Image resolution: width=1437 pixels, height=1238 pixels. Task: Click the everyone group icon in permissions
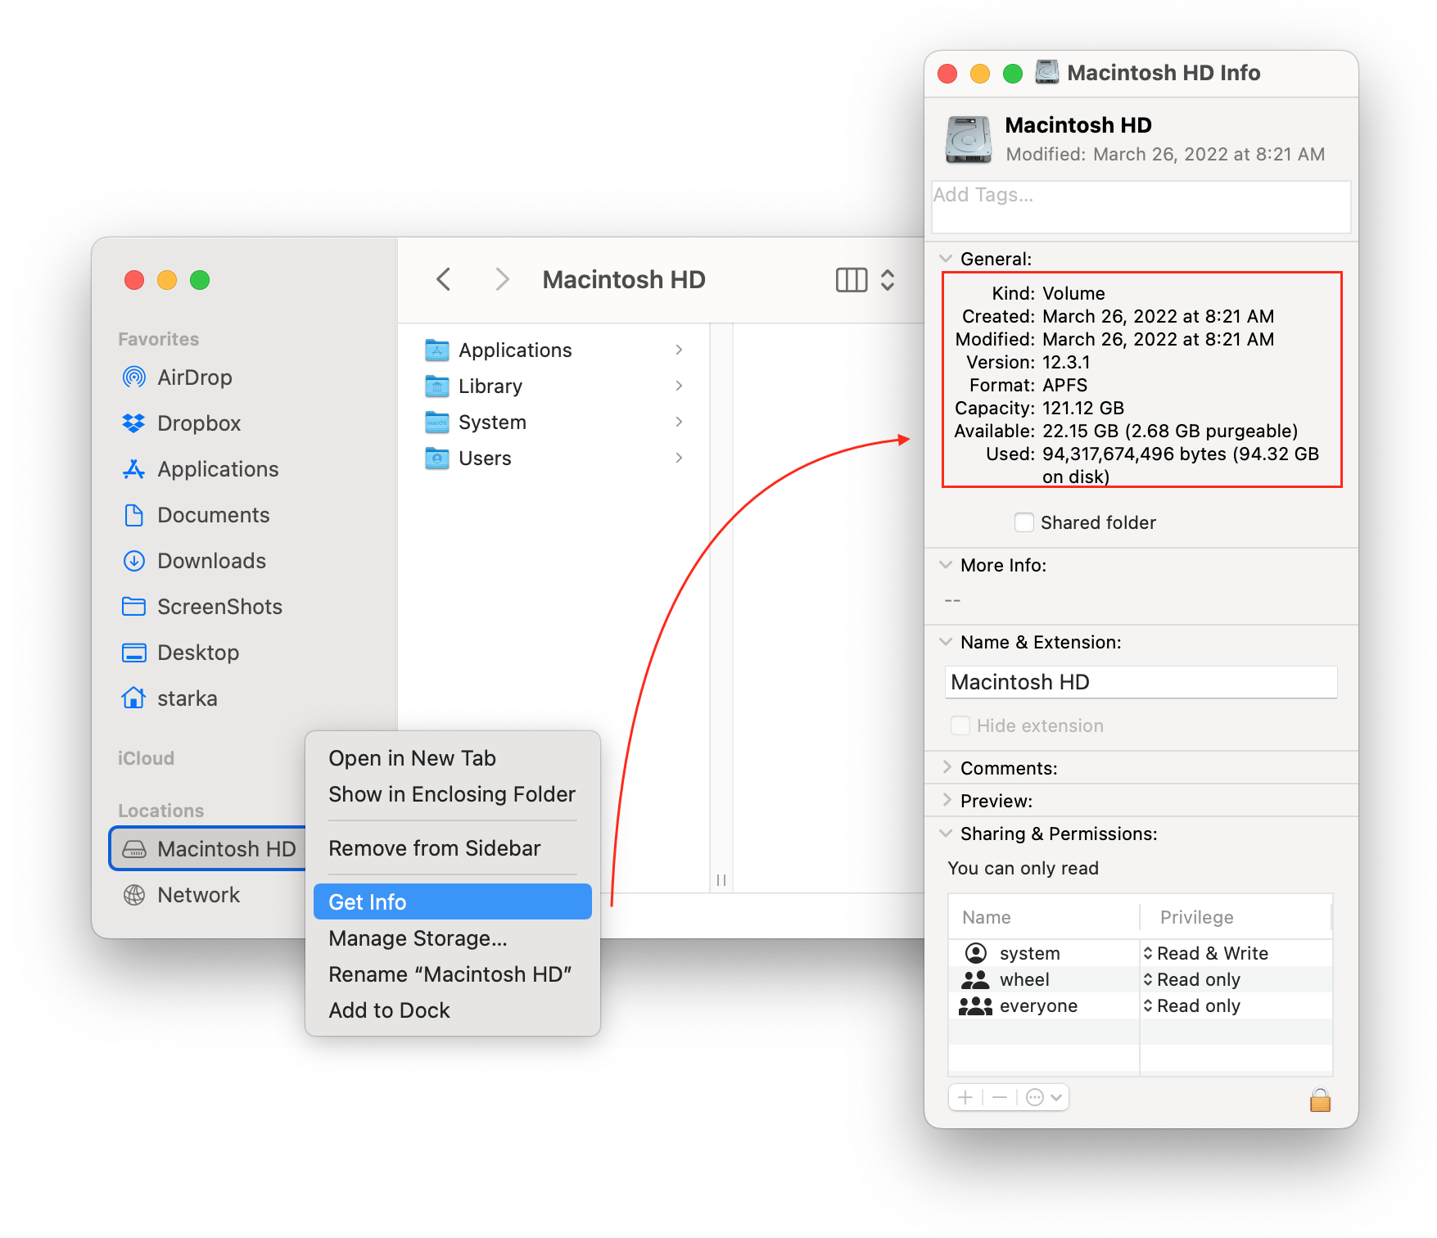coord(975,1005)
